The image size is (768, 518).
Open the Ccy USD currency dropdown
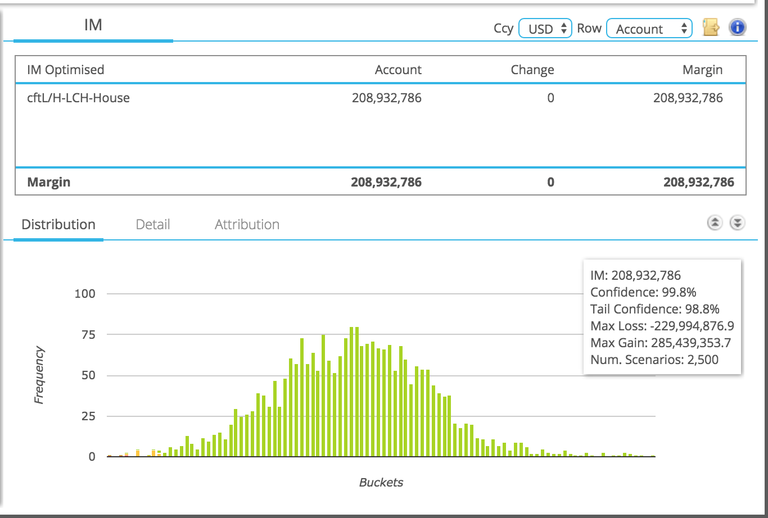[x=545, y=29]
